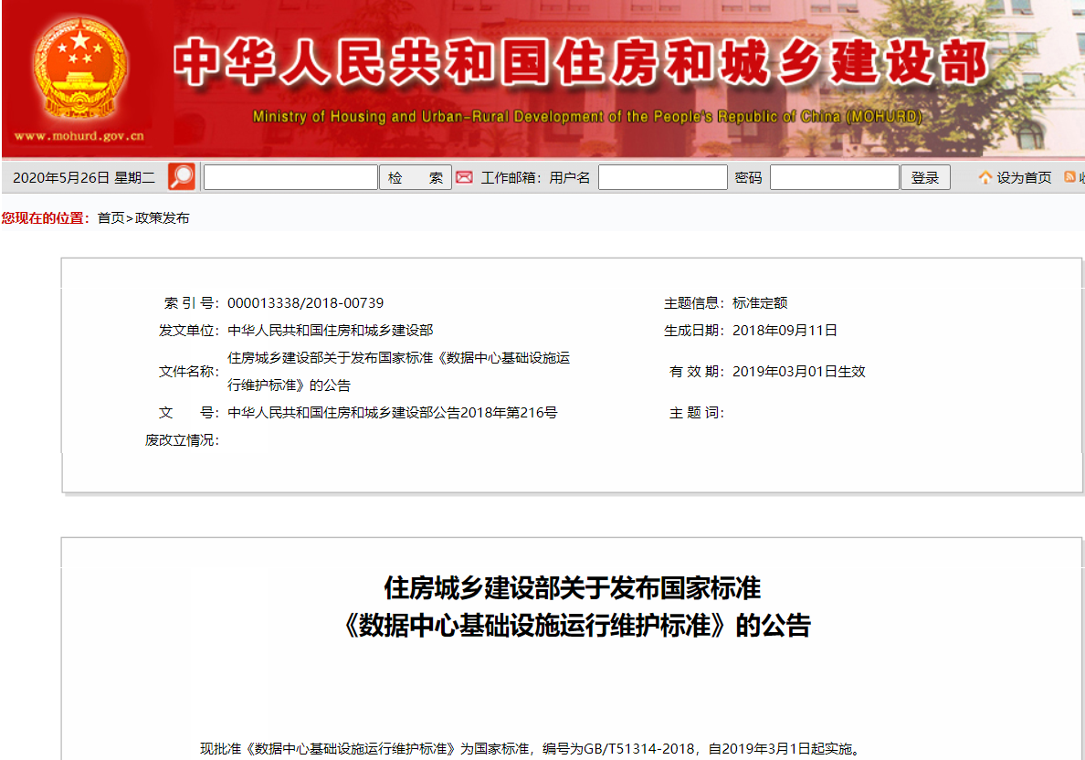Go to 首页 in breadcrumb
This screenshot has width=1085, height=760.
coord(111,218)
